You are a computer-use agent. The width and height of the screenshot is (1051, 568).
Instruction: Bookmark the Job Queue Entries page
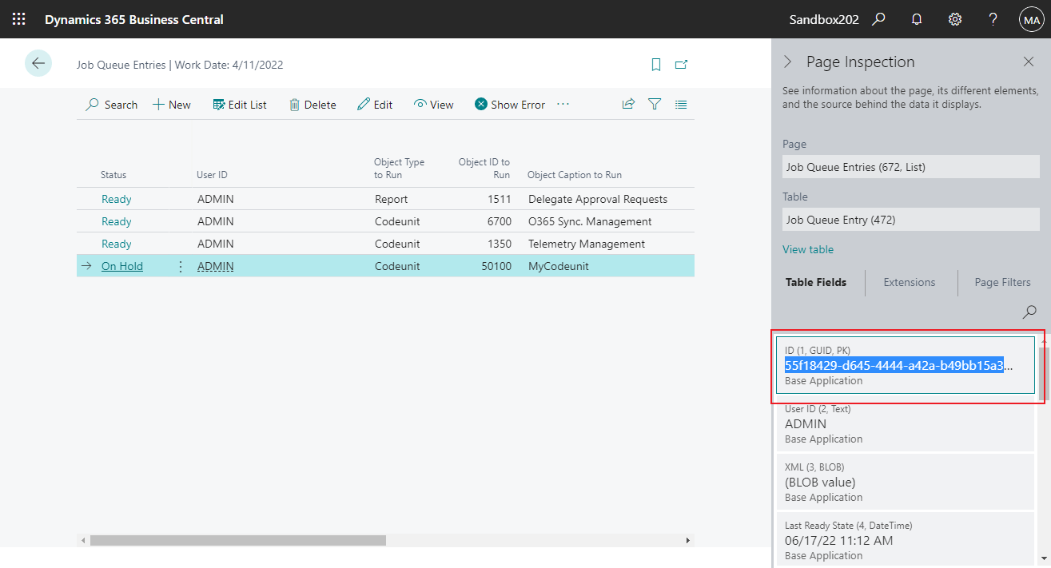pos(655,64)
